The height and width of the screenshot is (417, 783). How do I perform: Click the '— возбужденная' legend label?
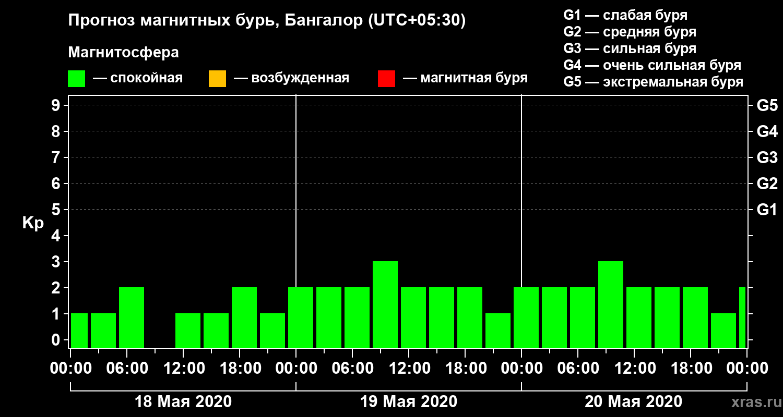tap(291, 78)
